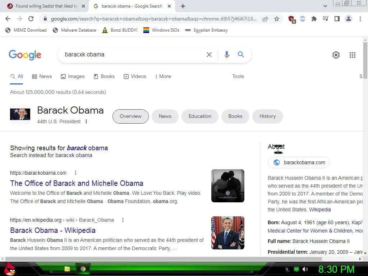The width and height of the screenshot is (368, 276).
Task: Click the Google logo
Action: coord(25,55)
